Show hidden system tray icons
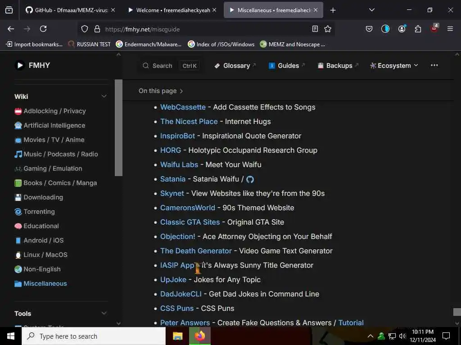 (371, 336)
